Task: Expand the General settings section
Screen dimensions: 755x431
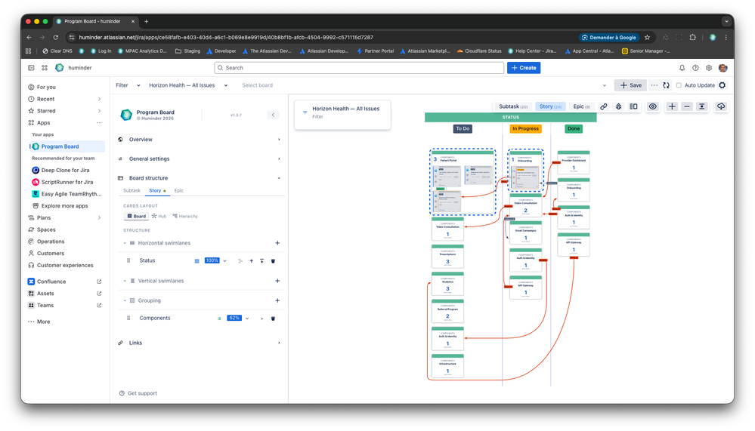Action: 199,159
